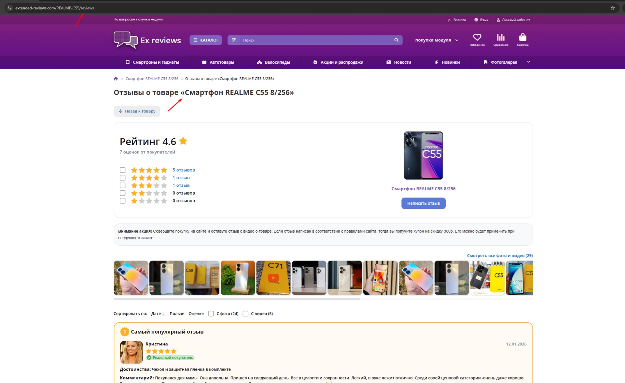Open the shopping cart bag icon
625x383 pixels.
522,37
